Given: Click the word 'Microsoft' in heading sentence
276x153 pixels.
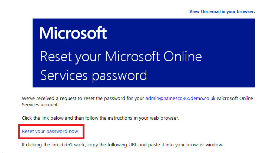Looking at the screenshot, I should (133, 57).
